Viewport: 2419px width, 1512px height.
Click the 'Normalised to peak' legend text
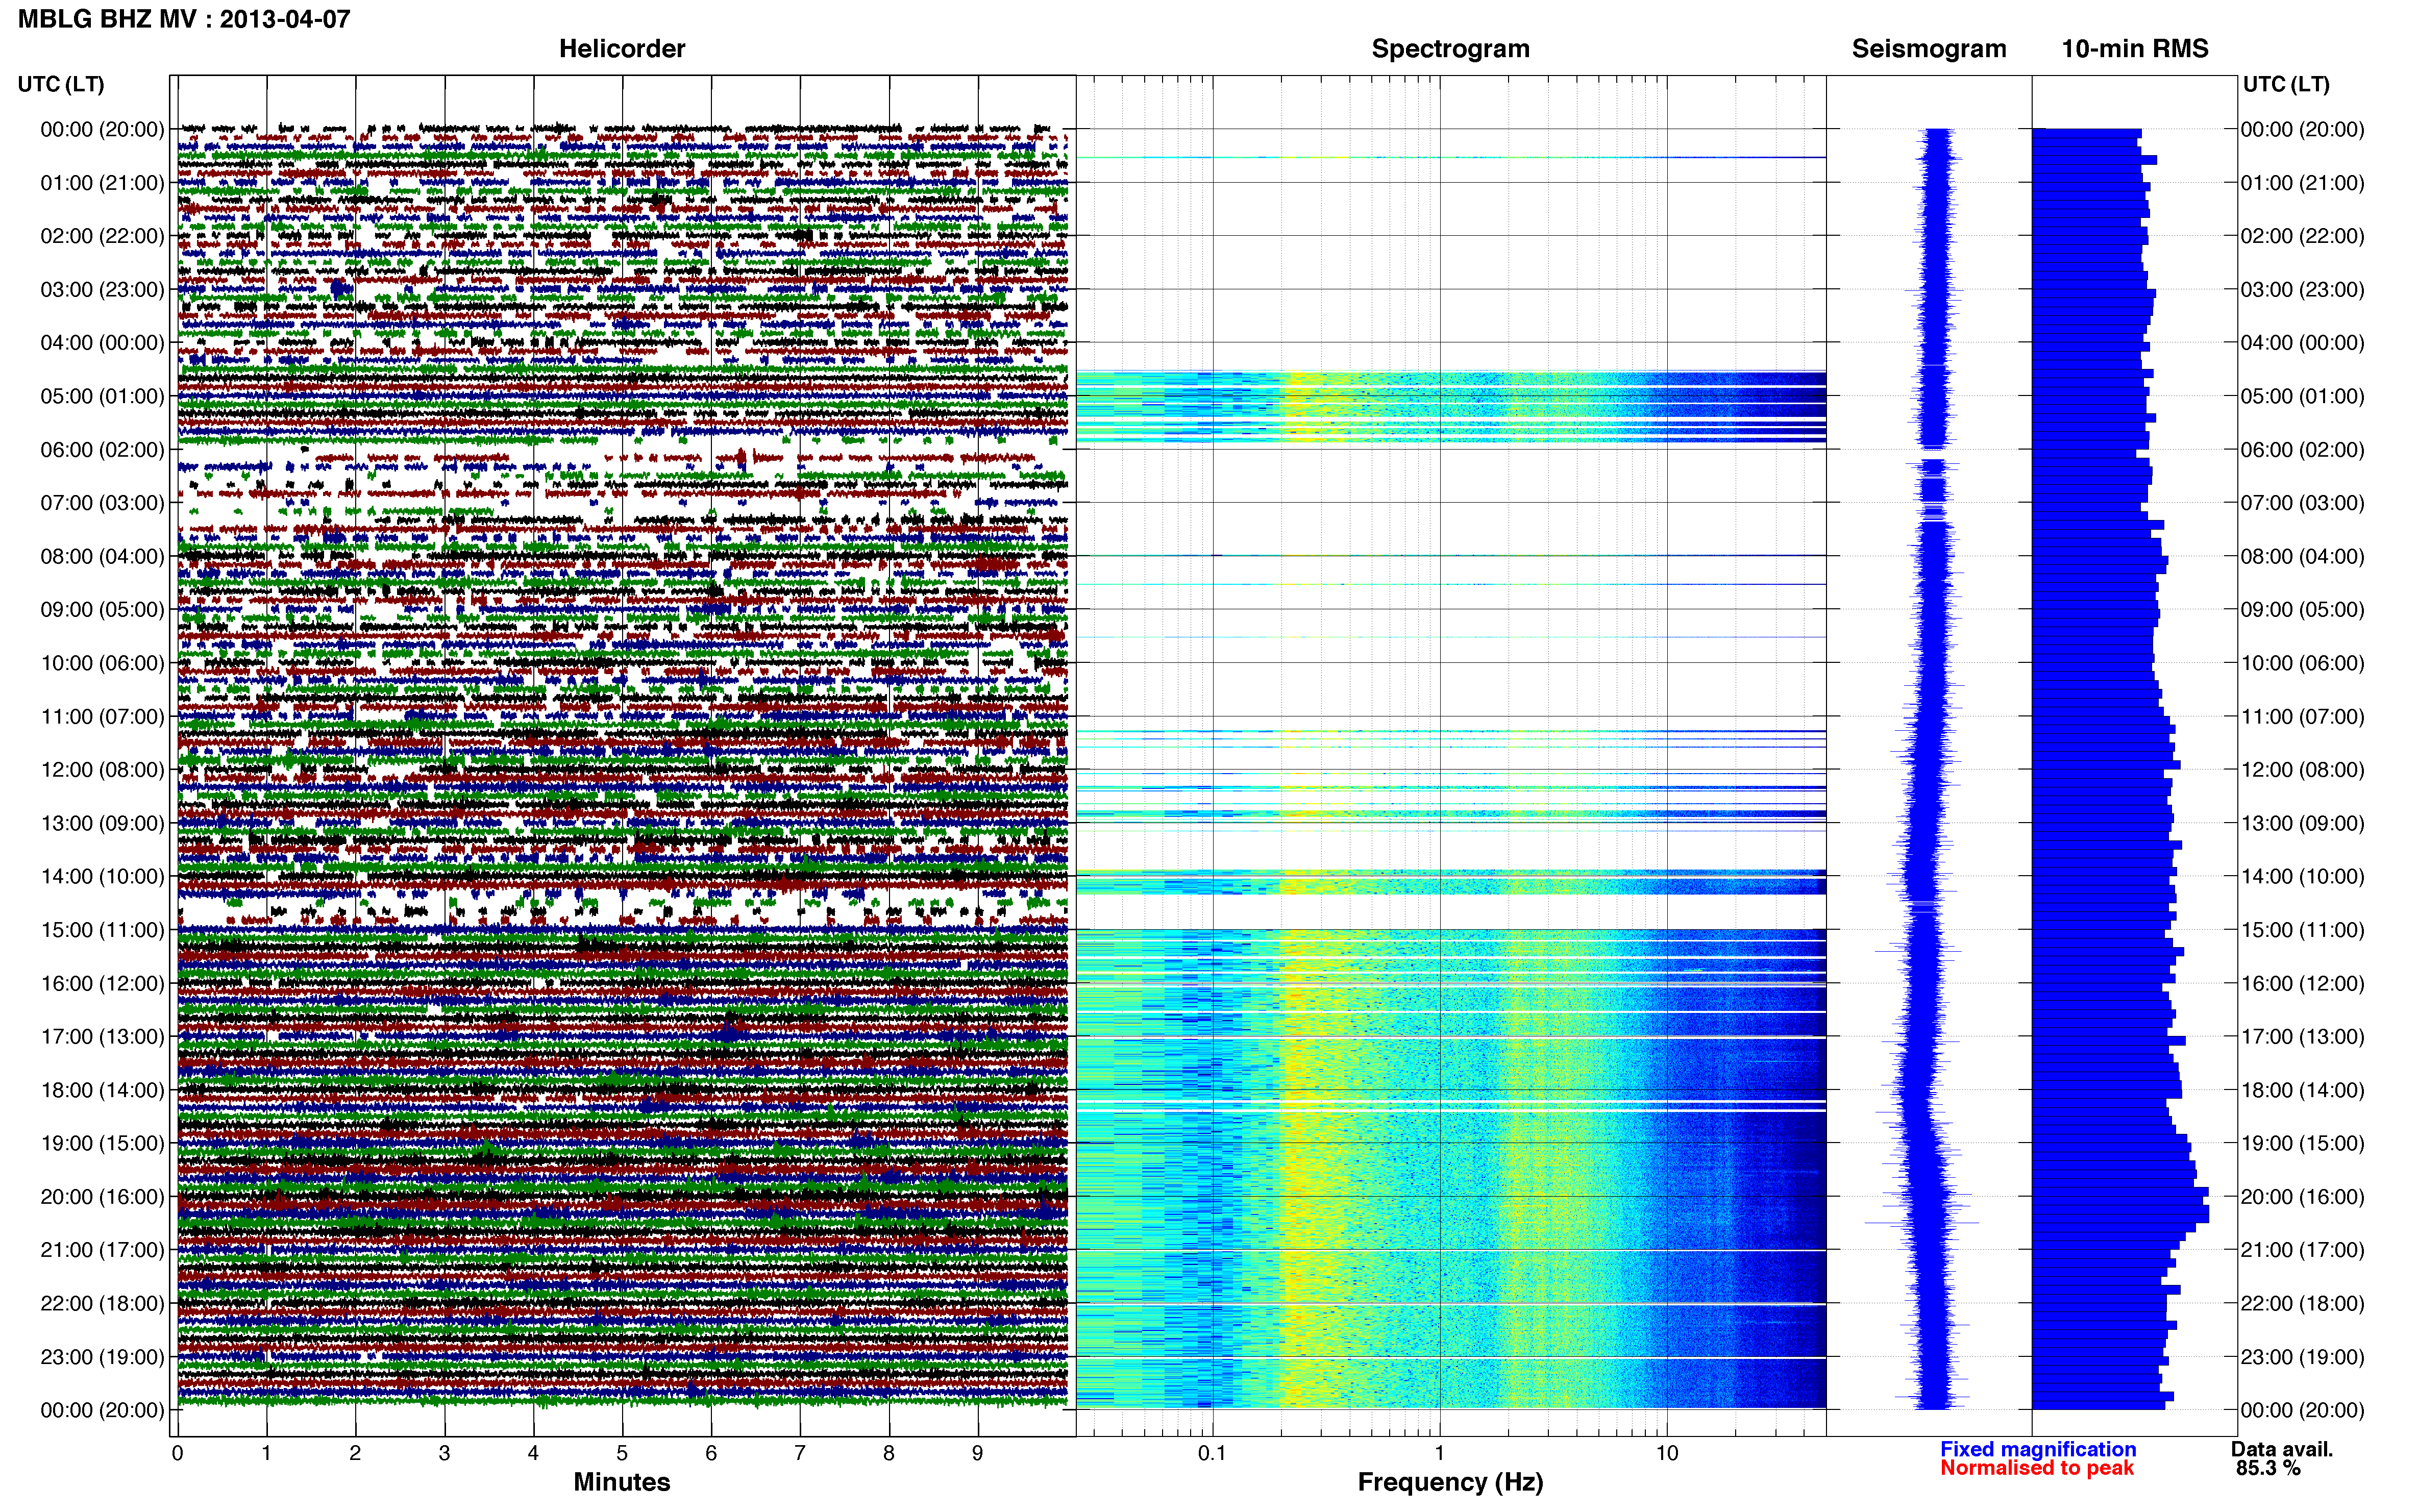2037,1468
